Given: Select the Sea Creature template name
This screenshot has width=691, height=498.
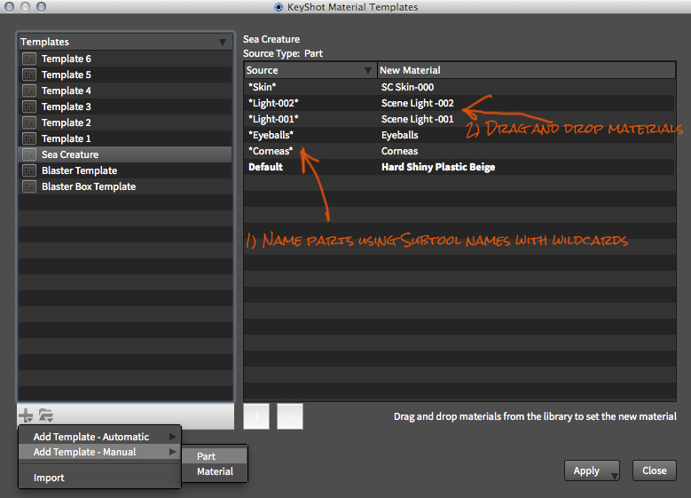Looking at the screenshot, I should point(70,154).
